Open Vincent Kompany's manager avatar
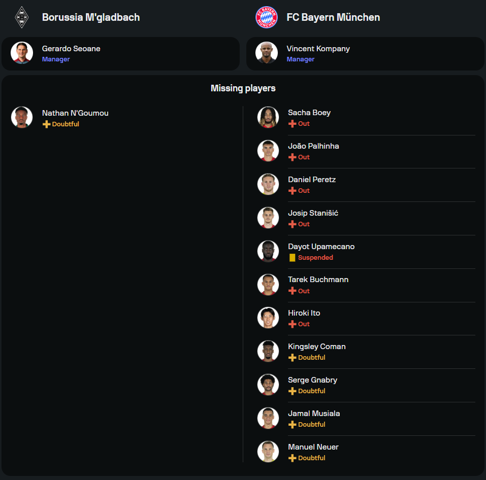The image size is (486, 480). pyautogui.click(x=266, y=53)
